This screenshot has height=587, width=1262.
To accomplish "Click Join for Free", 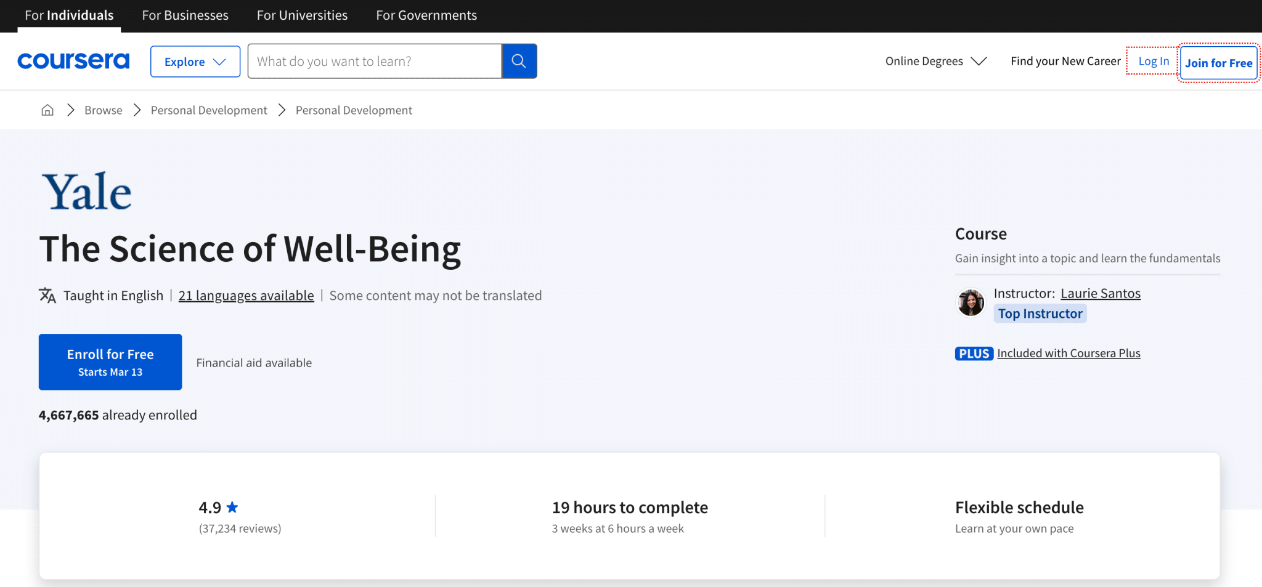I will point(1218,62).
